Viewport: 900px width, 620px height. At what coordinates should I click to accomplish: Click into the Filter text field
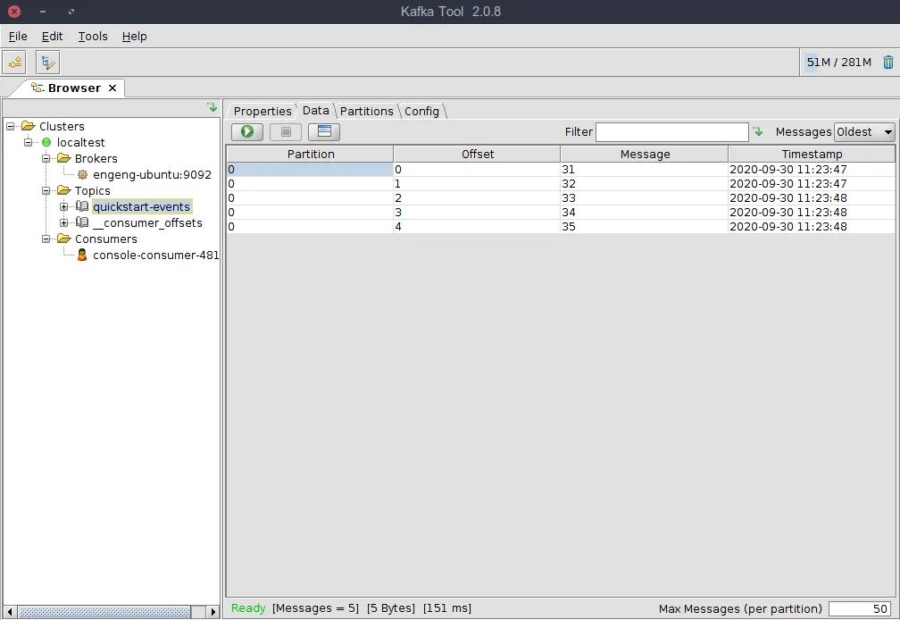tap(671, 132)
